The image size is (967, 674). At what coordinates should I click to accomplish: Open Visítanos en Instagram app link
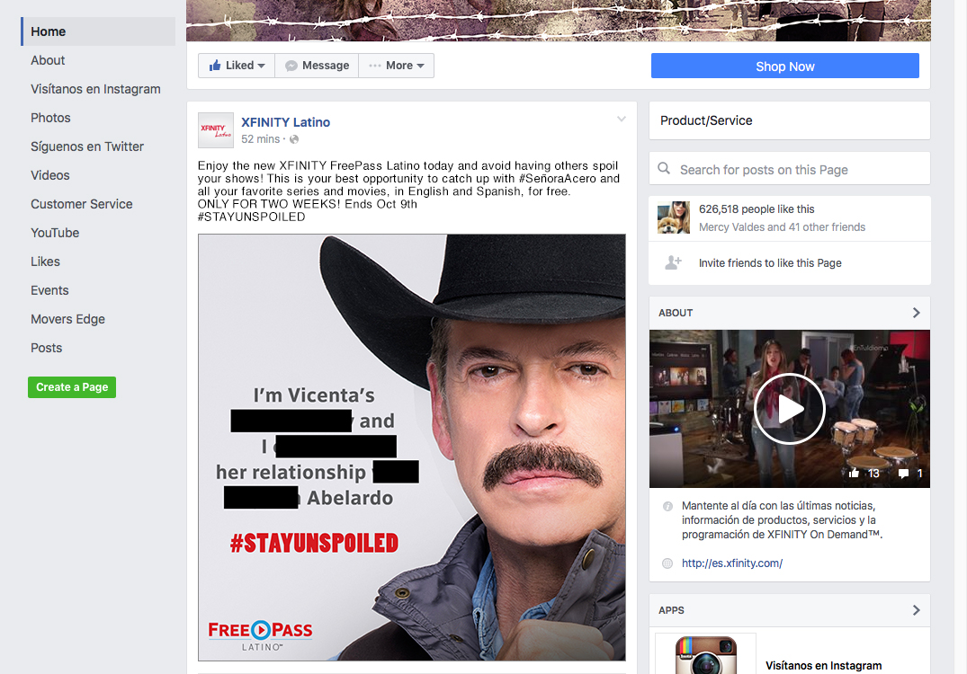pyautogui.click(x=823, y=665)
